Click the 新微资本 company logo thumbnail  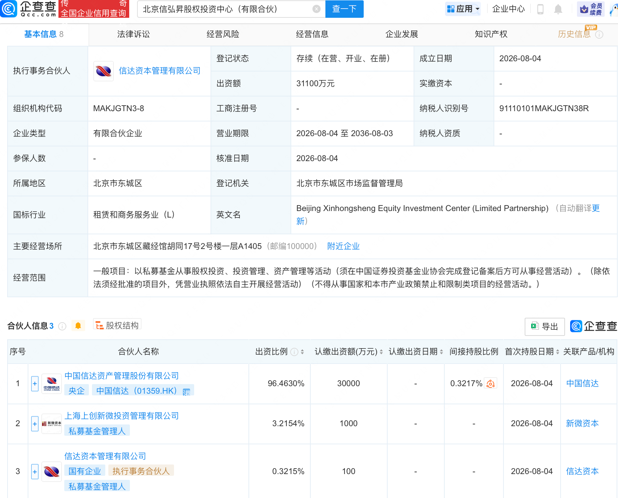click(x=52, y=424)
